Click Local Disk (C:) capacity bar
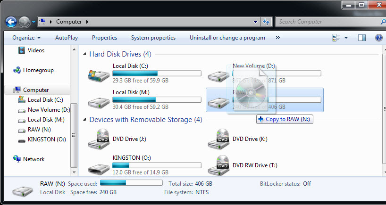386x205 pixels. [x=157, y=73]
